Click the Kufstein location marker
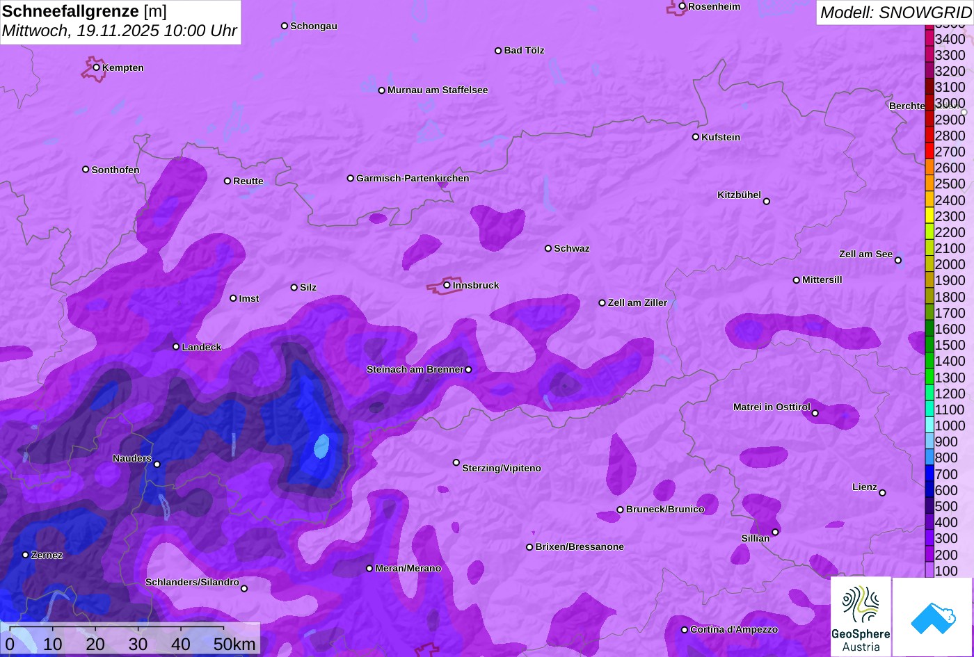Viewport: 974px width, 657px height. click(x=696, y=137)
